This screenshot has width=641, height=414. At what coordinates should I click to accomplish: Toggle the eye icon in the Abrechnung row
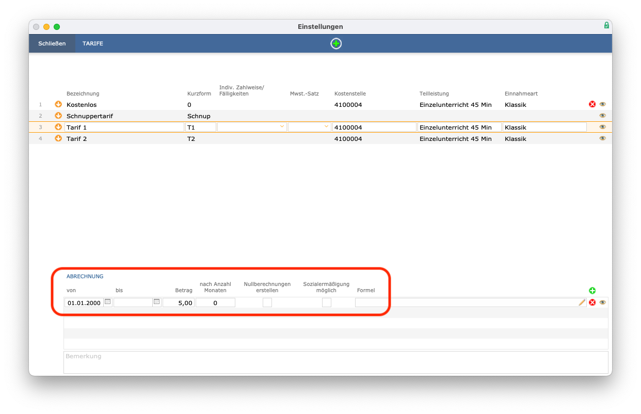click(602, 302)
